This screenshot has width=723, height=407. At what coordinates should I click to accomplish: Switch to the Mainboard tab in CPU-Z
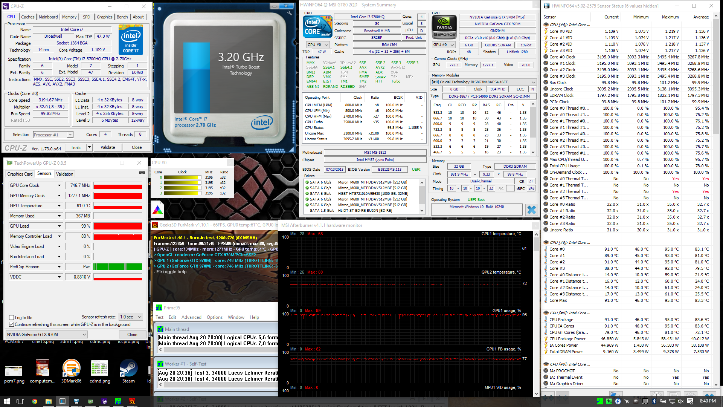point(48,17)
